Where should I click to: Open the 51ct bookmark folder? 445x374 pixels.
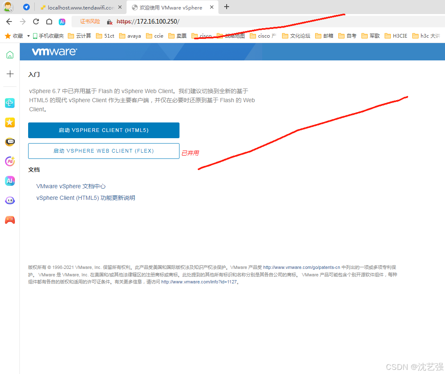pyautogui.click(x=105, y=36)
